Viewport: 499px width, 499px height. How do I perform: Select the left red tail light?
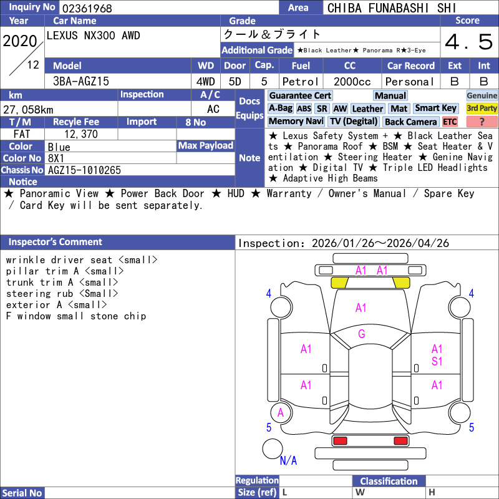coord(340,441)
